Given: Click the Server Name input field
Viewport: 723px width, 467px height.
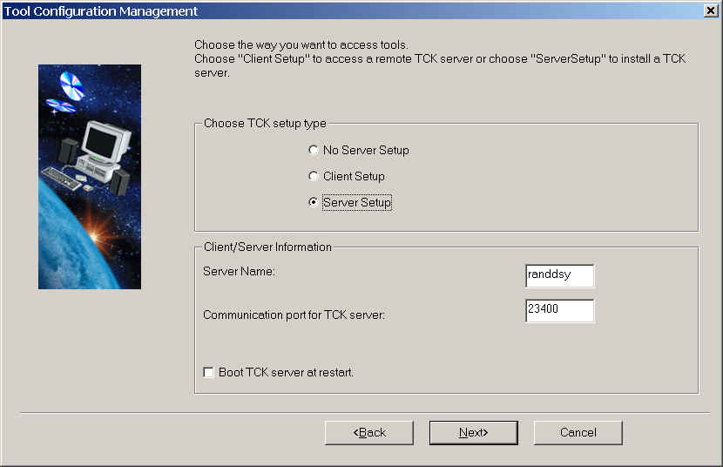Looking at the screenshot, I should (x=560, y=275).
